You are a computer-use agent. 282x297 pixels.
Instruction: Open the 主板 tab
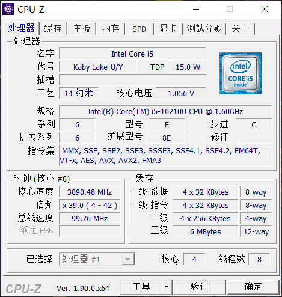82,28
